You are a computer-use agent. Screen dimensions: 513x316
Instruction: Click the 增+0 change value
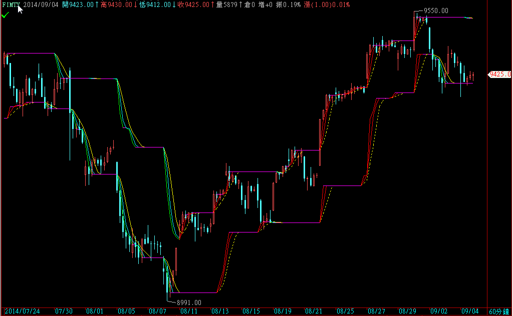(x=266, y=5)
